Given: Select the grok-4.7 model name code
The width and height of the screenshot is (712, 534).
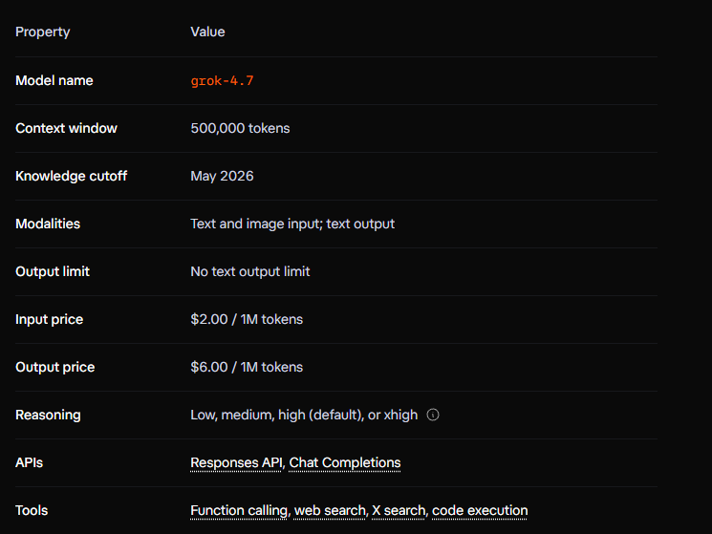Looking at the screenshot, I should [x=222, y=81].
